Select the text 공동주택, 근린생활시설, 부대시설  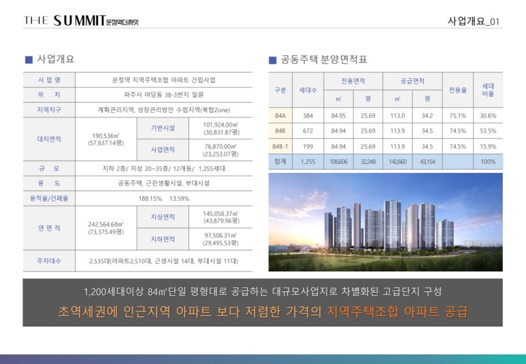click(x=164, y=183)
